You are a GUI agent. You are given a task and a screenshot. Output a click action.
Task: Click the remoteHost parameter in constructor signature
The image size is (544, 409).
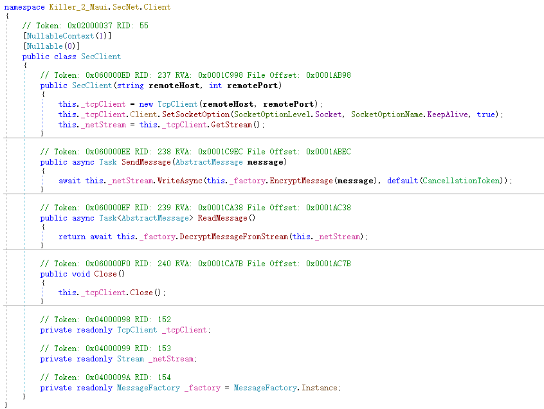[174, 86]
